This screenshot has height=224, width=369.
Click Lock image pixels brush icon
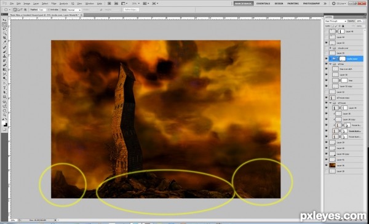[336, 26]
